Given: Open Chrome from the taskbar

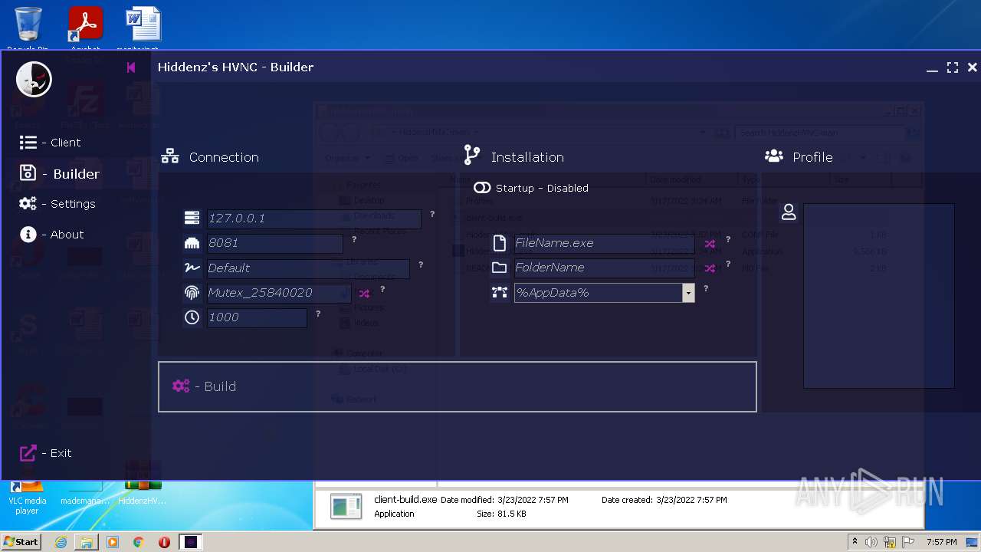Looking at the screenshot, I should [x=139, y=542].
